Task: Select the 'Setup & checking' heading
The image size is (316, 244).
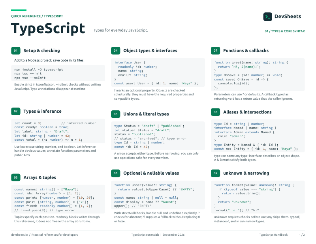Action: coord(42,51)
